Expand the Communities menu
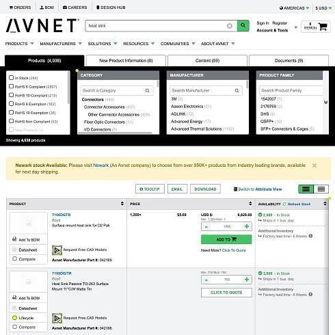 pyautogui.click(x=178, y=44)
